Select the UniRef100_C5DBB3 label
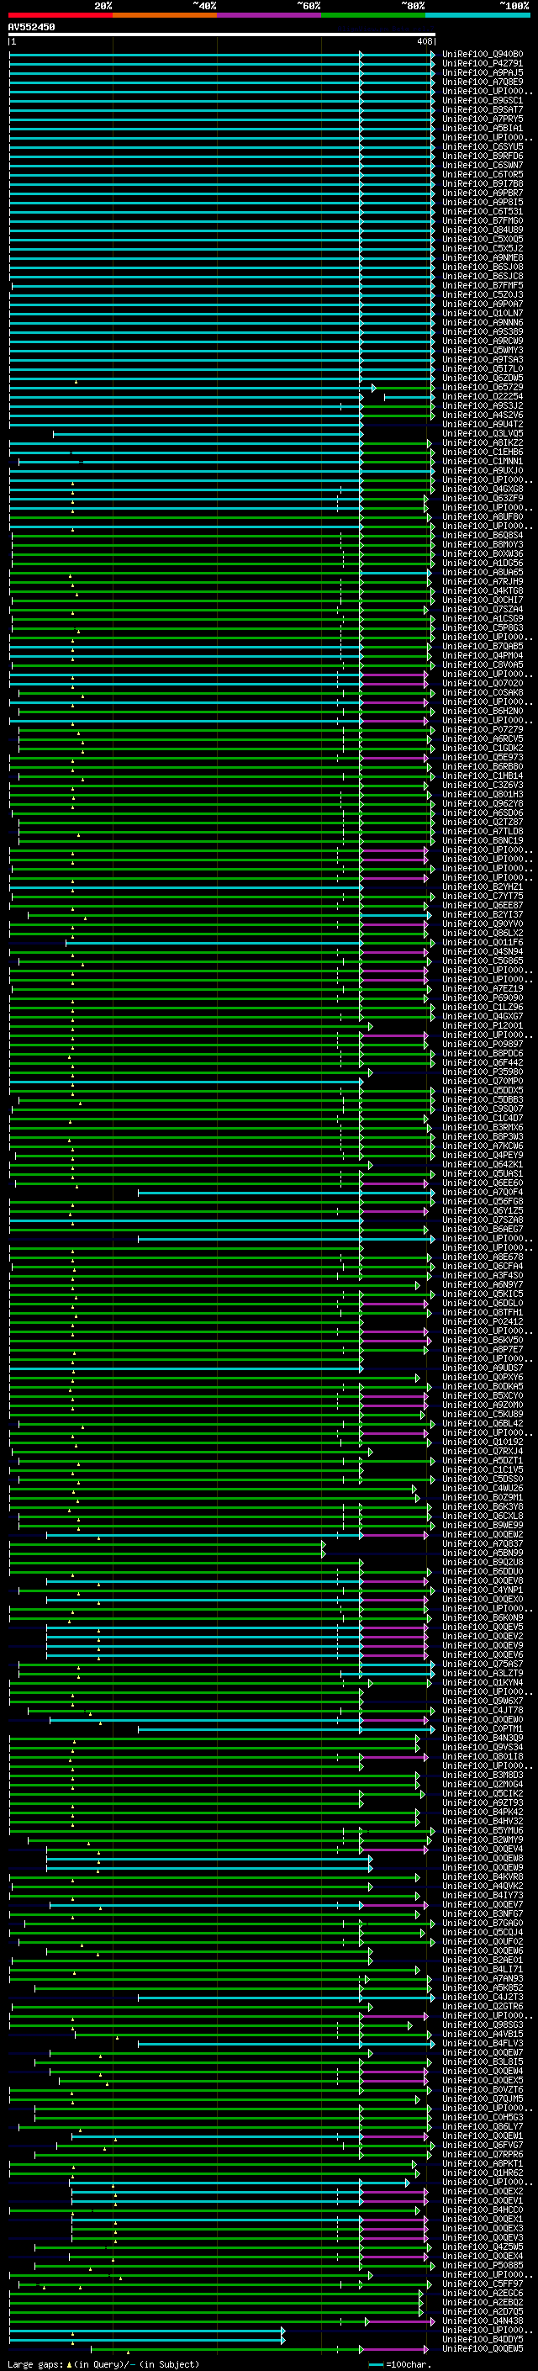Screen dimensions: 538x2371 [483, 1100]
